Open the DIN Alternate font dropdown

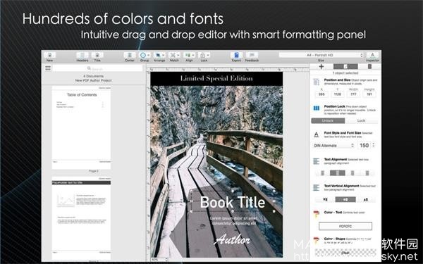coord(333,146)
